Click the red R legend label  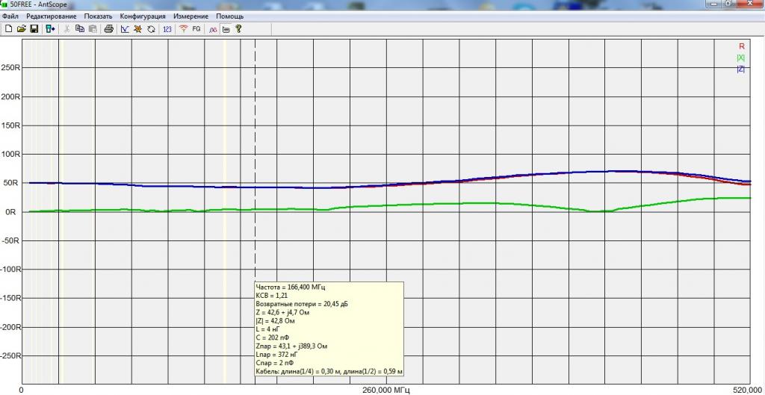(742, 46)
